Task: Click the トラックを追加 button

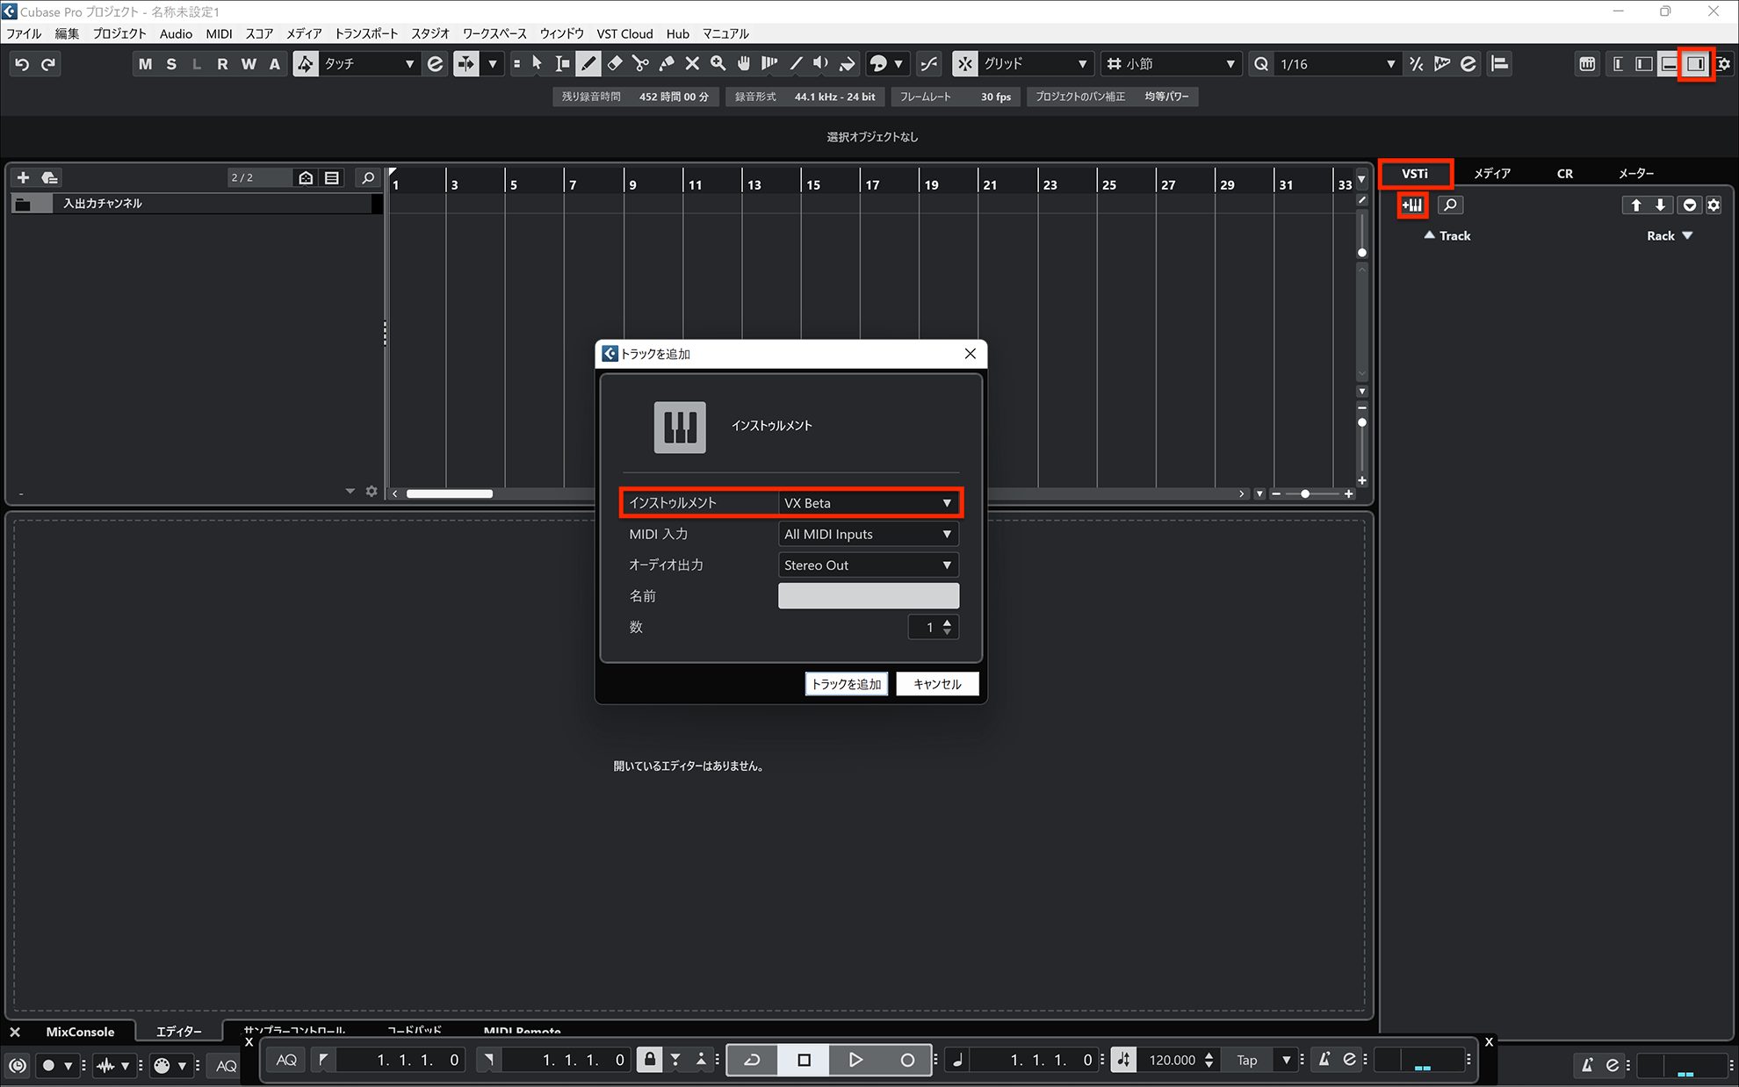Action: 846,683
